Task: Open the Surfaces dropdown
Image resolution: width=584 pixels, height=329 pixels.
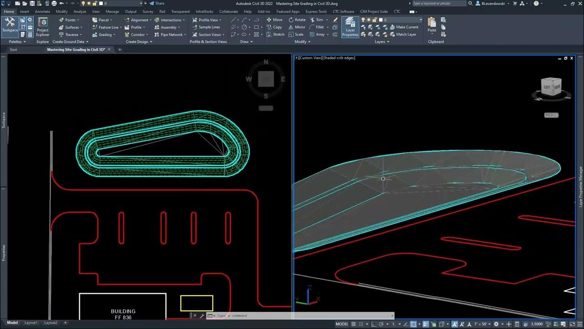Action: click(71, 27)
